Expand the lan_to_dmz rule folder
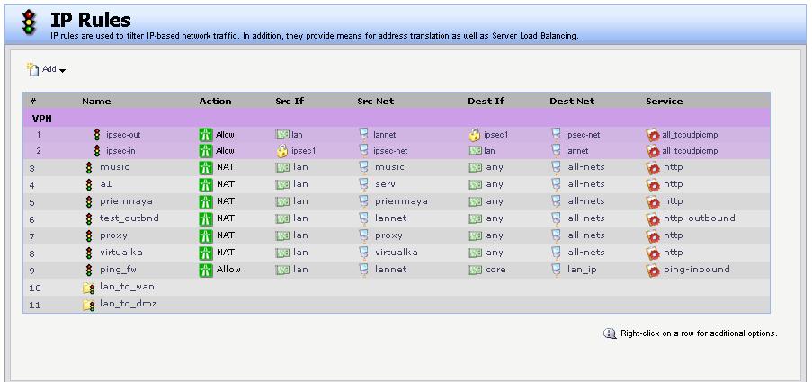The width and height of the screenshot is (812, 382). tap(89, 306)
